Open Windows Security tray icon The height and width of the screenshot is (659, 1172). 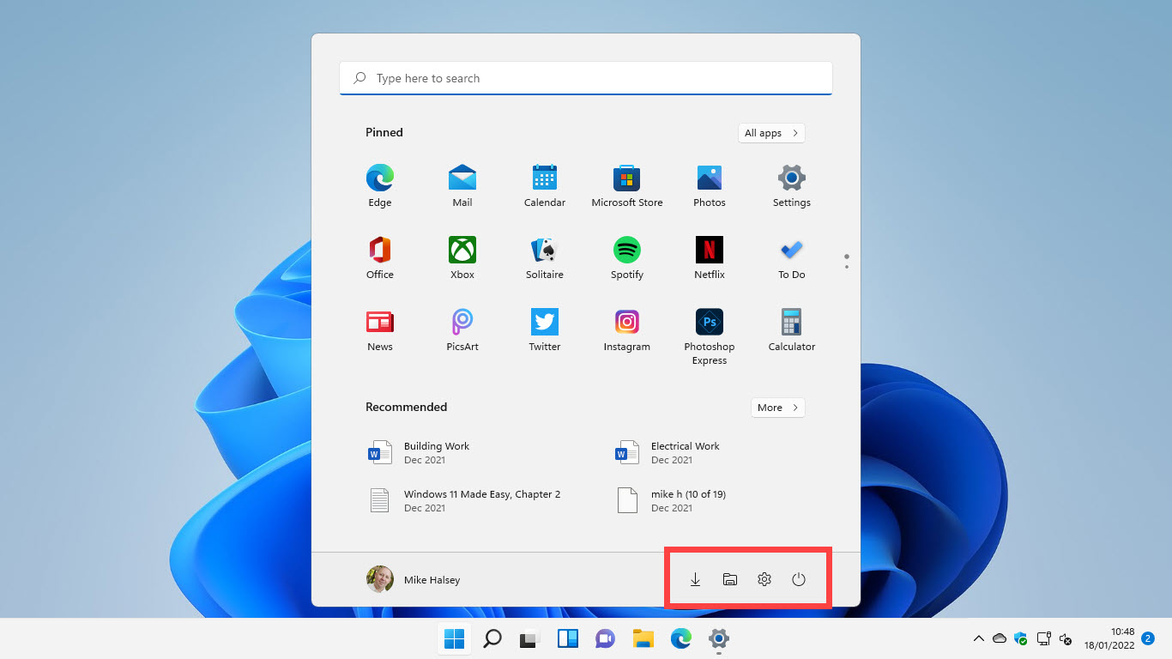[x=1021, y=638]
